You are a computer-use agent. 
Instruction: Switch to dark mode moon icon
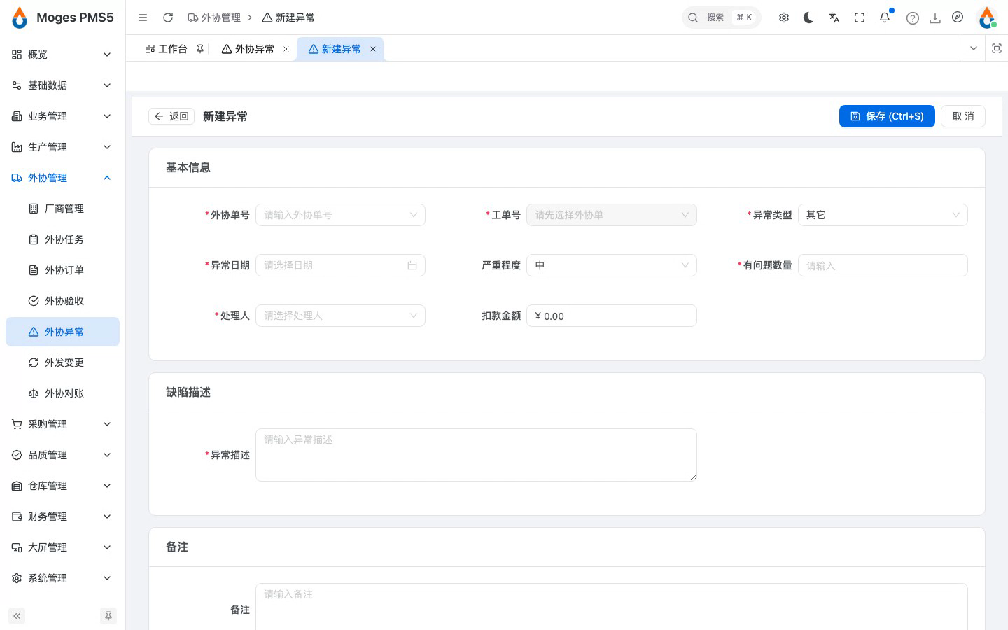[x=808, y=17]
